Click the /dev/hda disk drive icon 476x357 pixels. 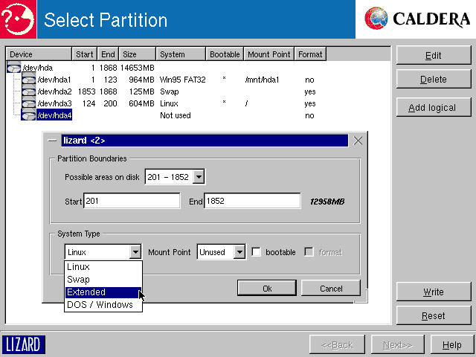pos(14,68)
